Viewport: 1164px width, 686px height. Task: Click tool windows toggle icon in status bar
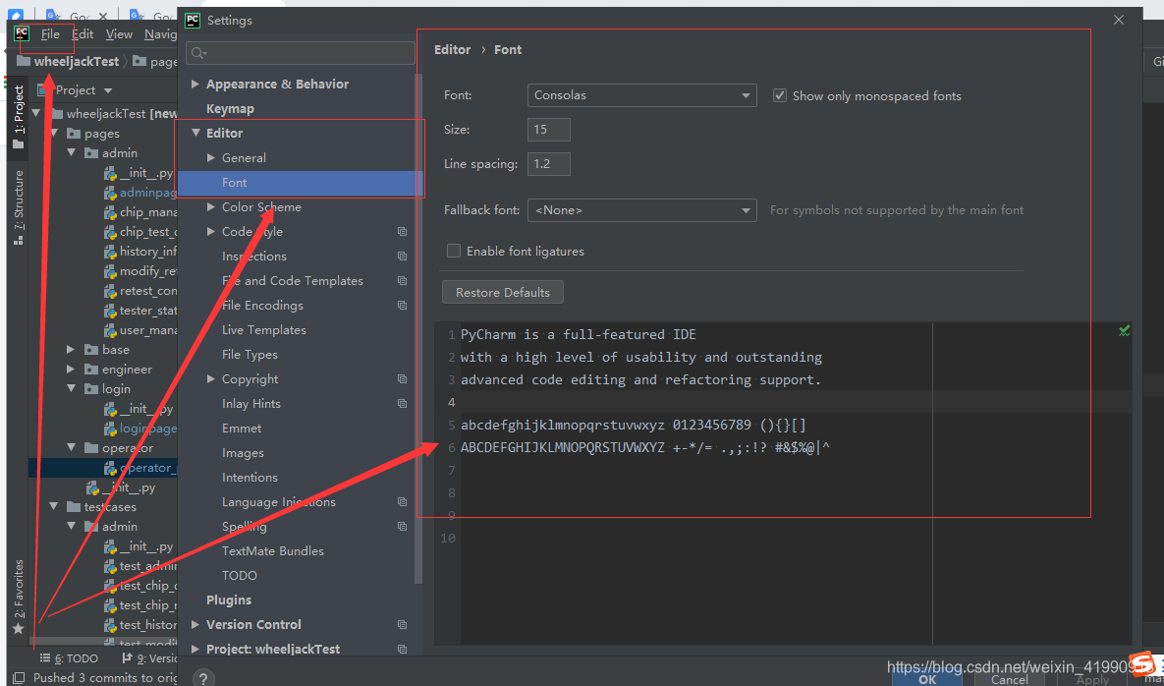tap(20, 678)
